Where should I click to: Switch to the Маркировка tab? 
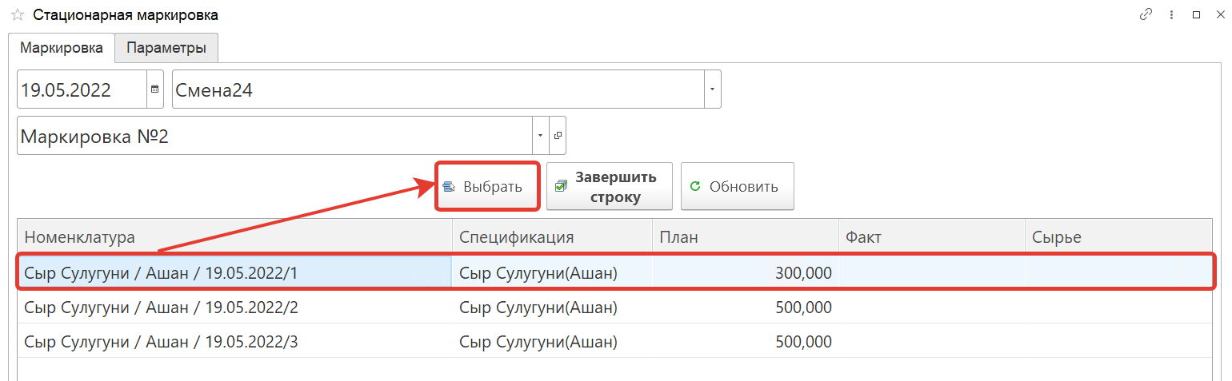pyautogui.click(x=62, y=48)
